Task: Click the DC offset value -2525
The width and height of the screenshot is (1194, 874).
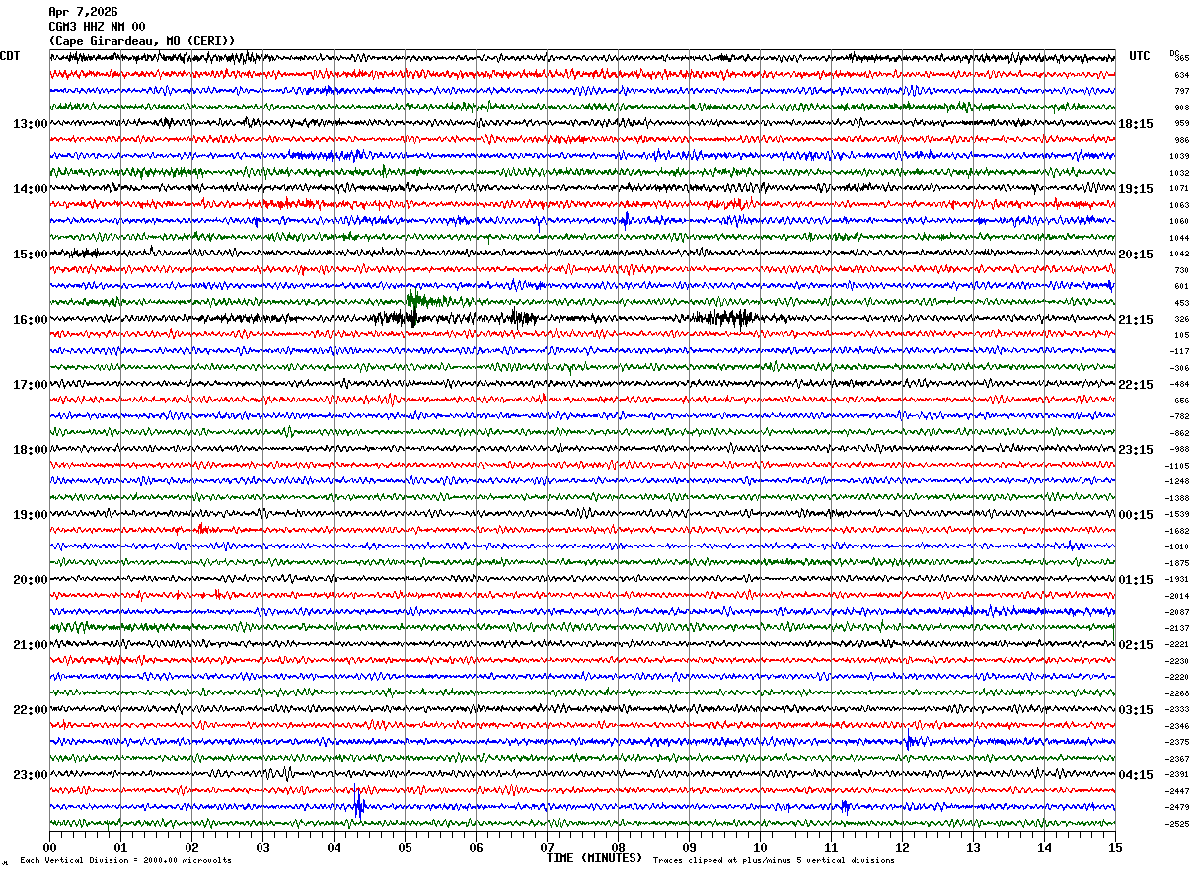Action: (1177, 824)
